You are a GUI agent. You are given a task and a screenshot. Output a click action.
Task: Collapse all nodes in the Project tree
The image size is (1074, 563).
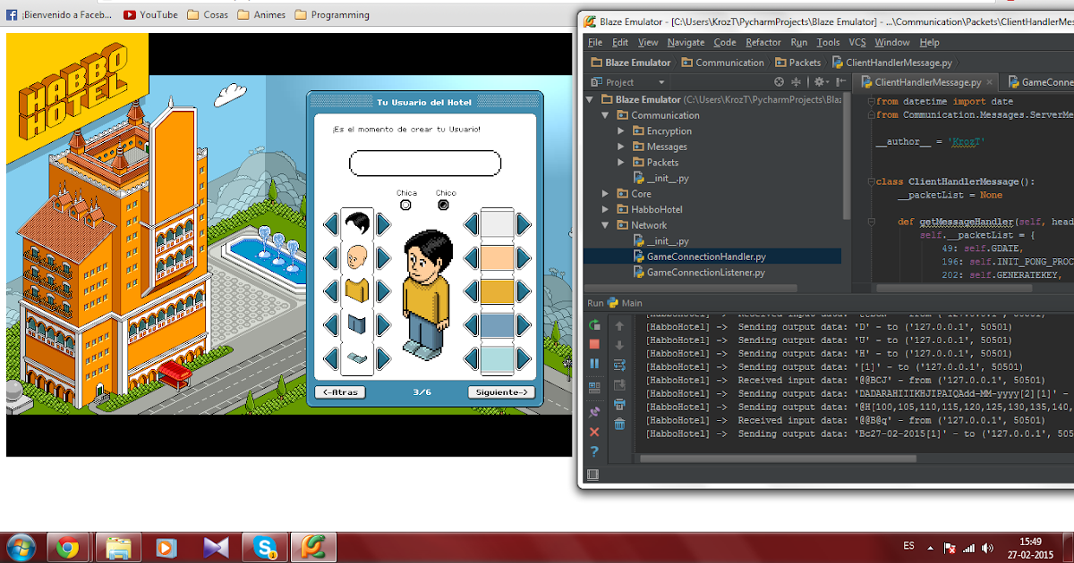795,81
